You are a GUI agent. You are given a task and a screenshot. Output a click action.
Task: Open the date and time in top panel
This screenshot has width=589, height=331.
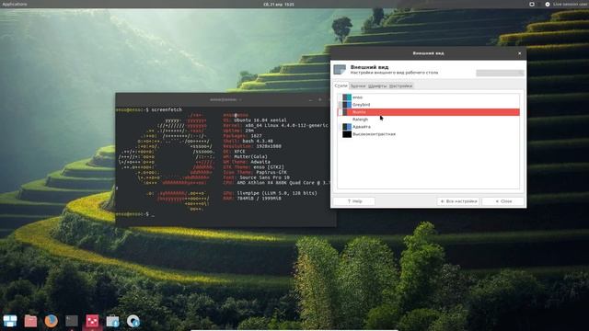279,4
